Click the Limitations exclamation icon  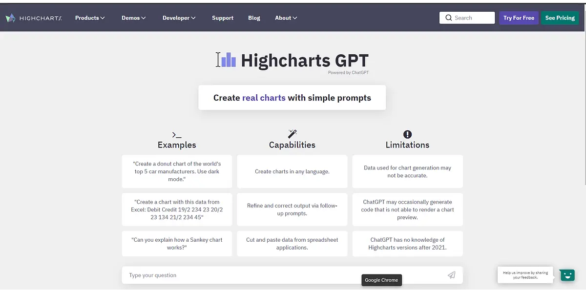[x=407, y=134]
